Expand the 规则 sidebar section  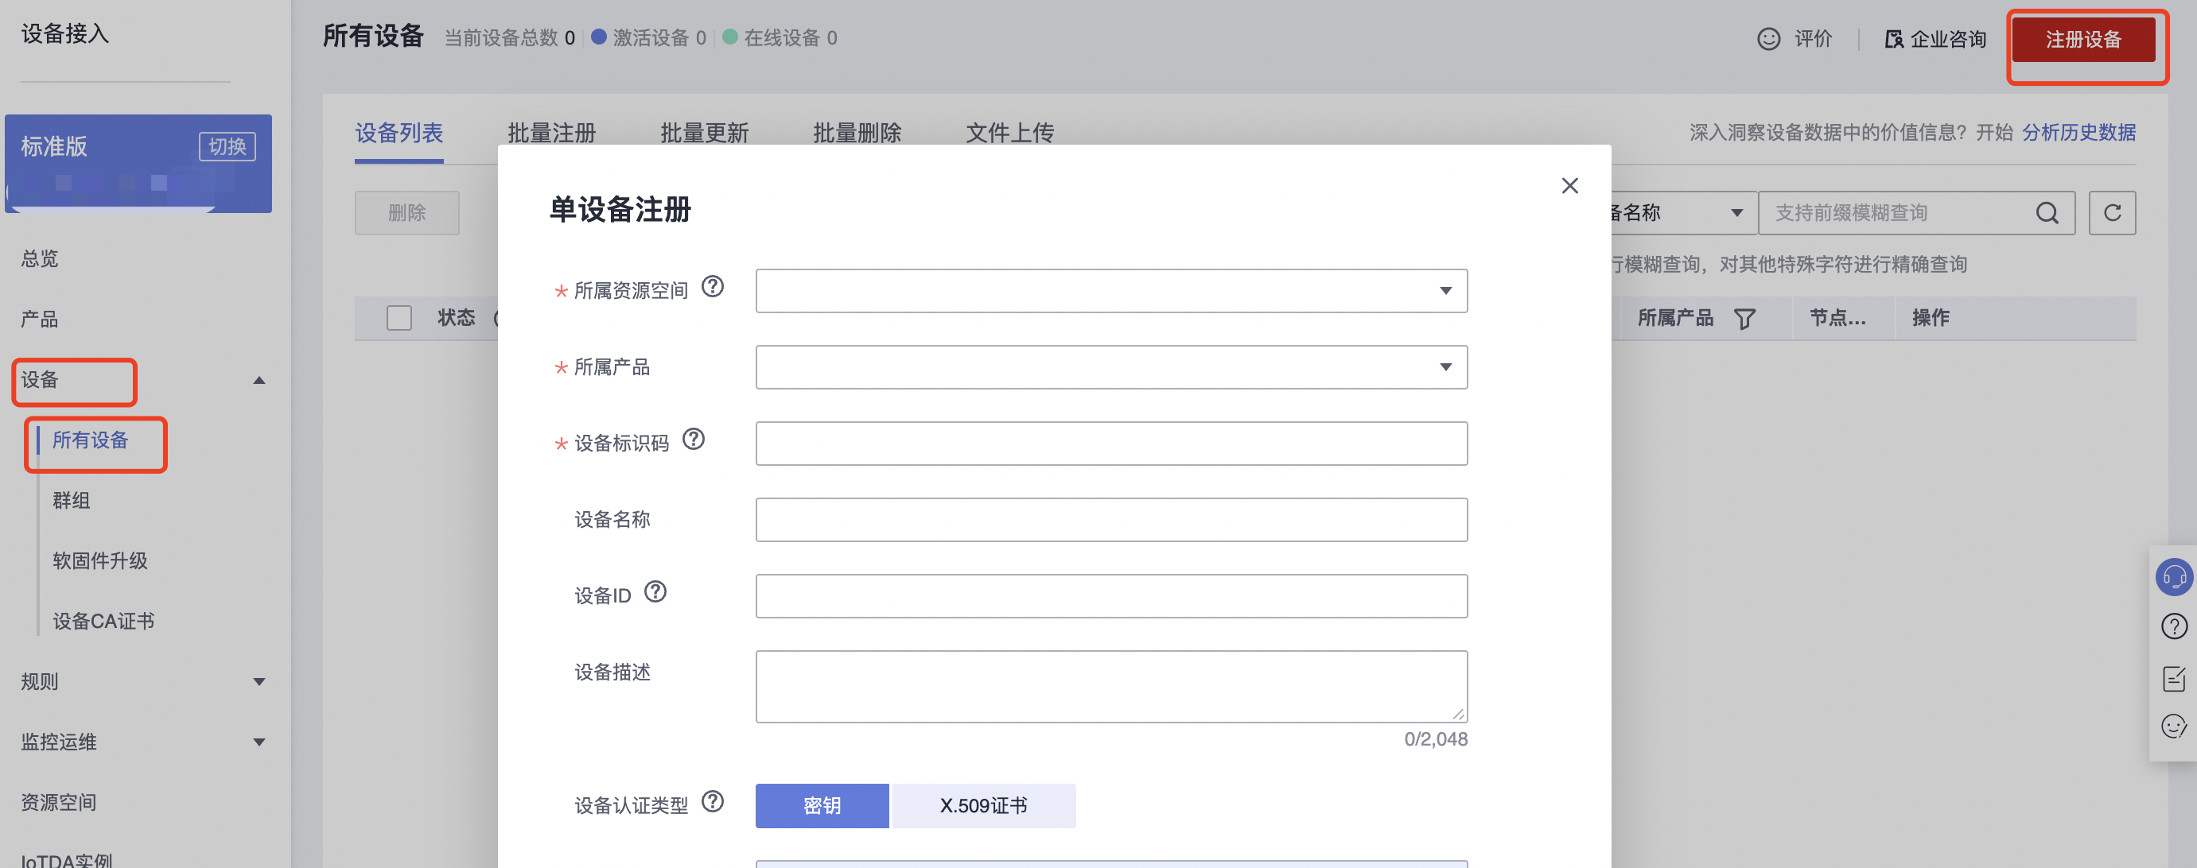[x=259, y=682]
